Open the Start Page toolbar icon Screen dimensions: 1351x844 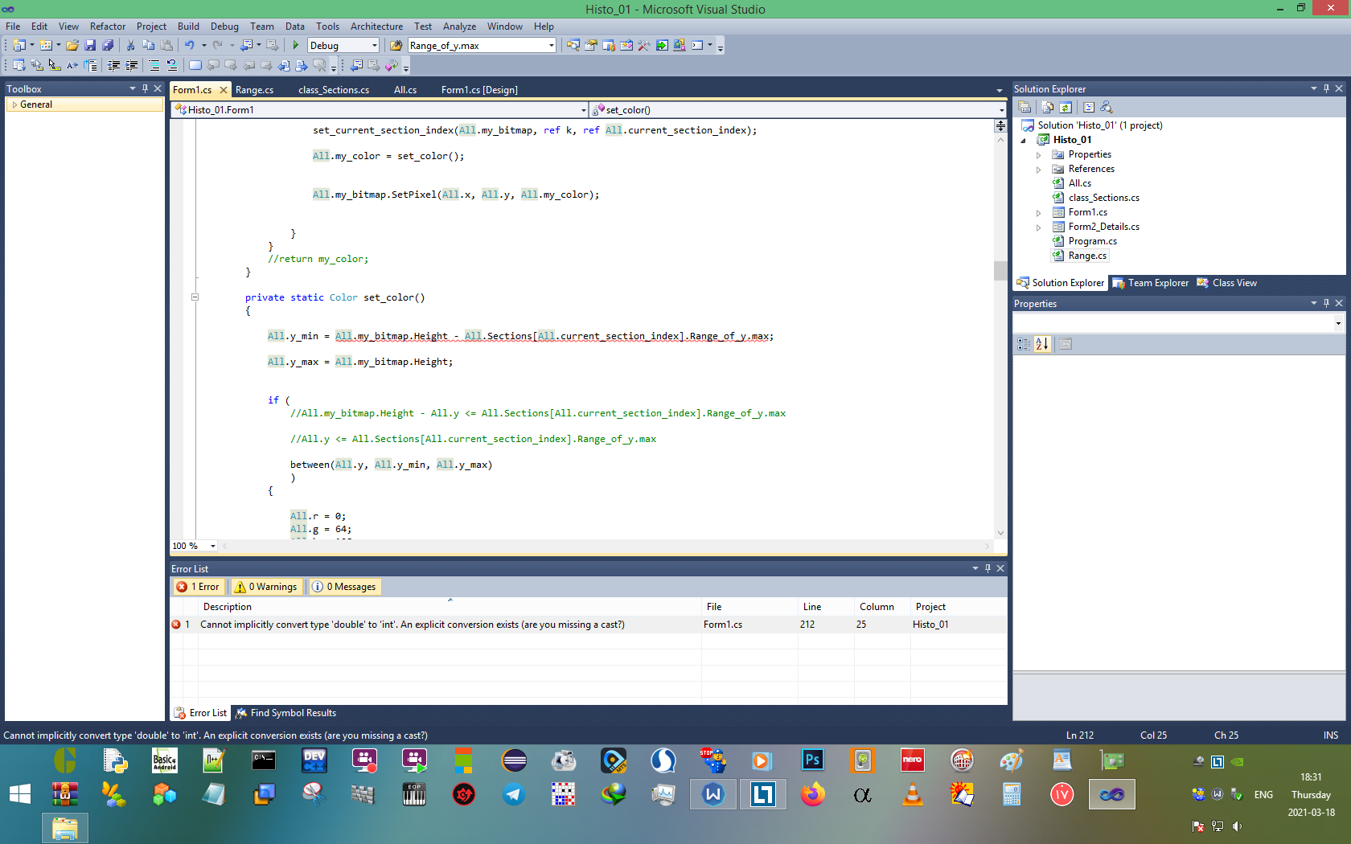[662, 45]
